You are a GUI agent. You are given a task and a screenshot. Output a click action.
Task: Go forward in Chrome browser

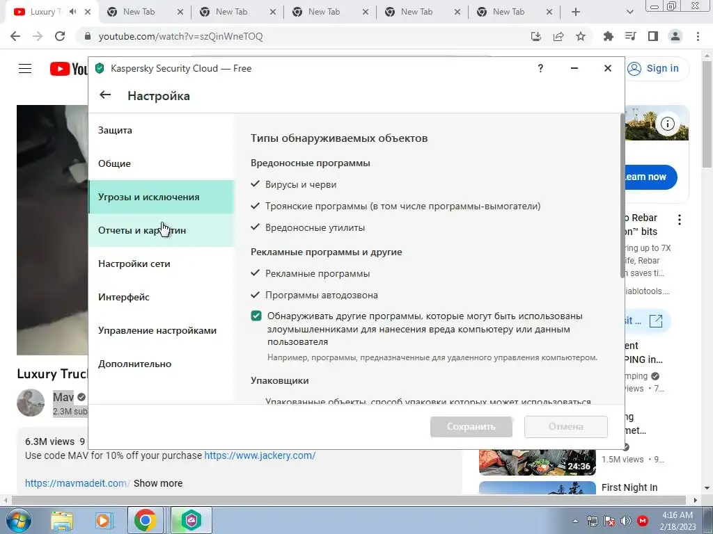38,36
